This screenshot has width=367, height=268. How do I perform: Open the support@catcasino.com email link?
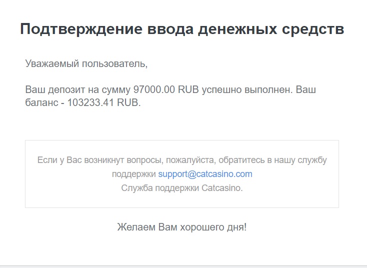(205, 174)
